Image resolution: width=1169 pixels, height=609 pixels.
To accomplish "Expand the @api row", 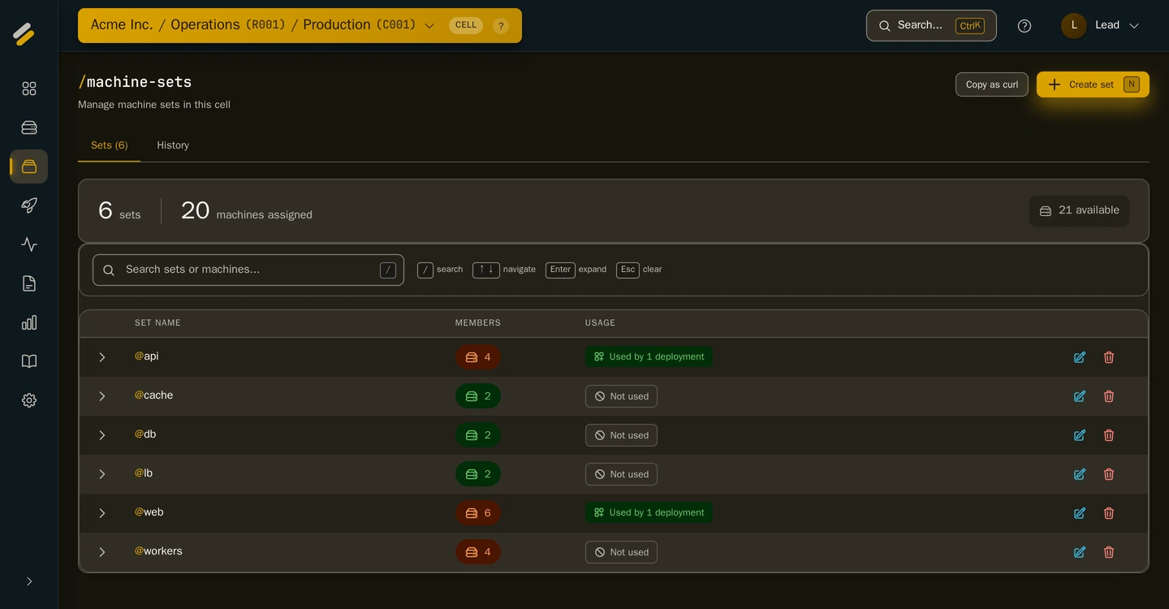I will (x=102, y=357).
